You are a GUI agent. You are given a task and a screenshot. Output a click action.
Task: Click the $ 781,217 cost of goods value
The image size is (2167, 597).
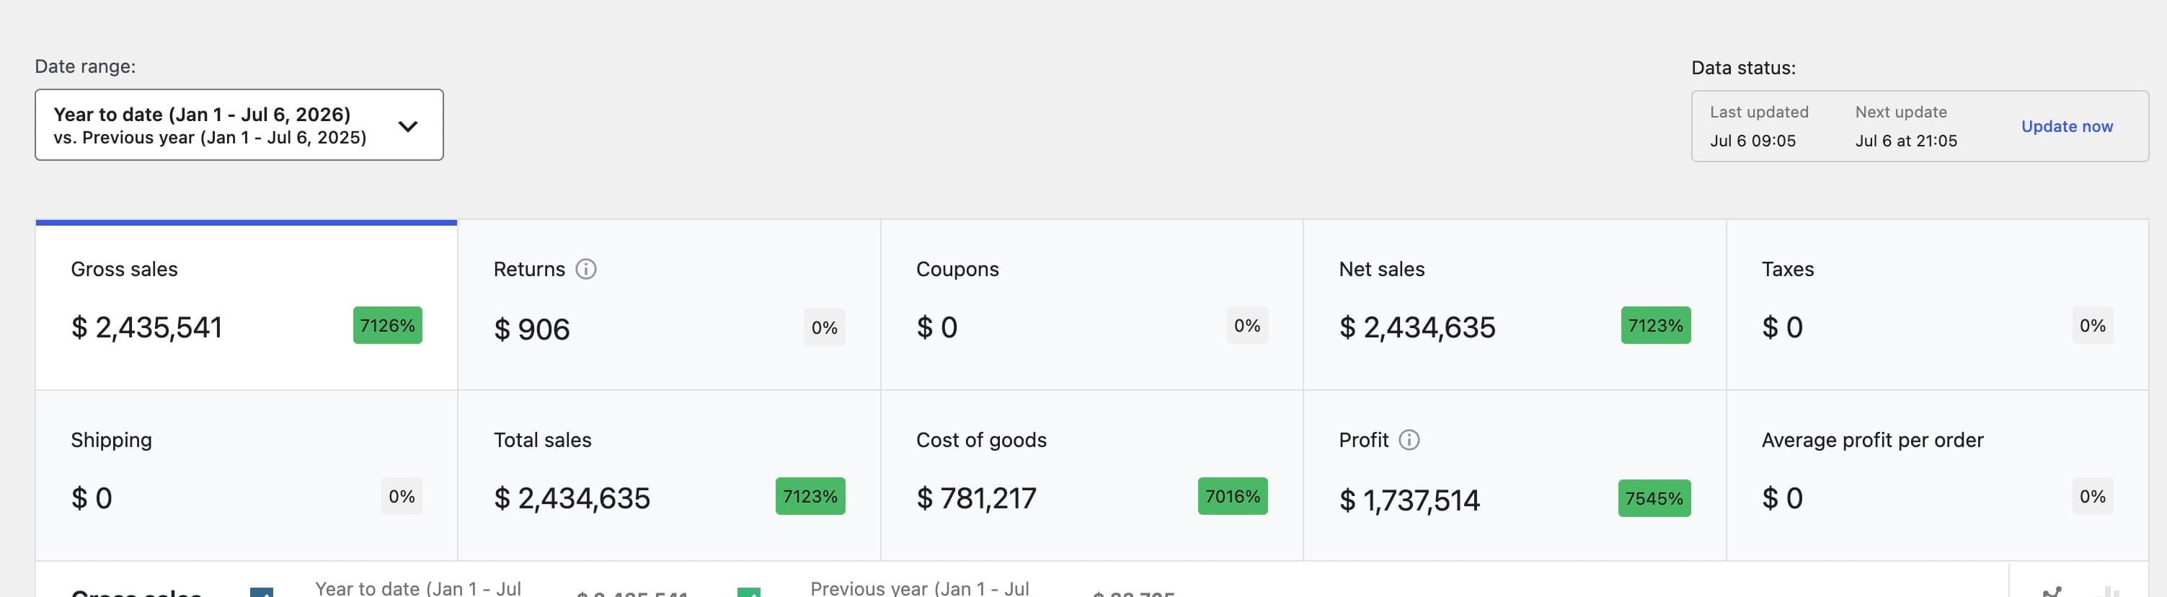(x=976, y=497)
